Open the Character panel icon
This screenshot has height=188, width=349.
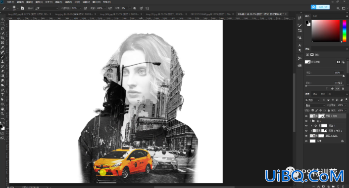tap(299, 45)
